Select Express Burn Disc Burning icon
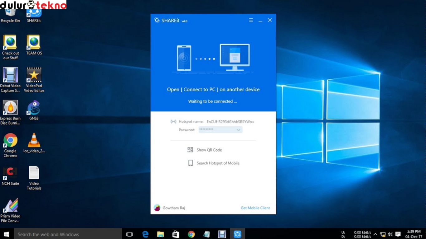This screenshot has width=426, height=239. (10, 113)
